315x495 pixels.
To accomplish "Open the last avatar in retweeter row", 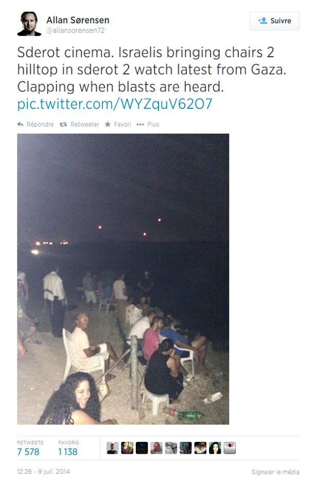I will [x=230, y=448].
